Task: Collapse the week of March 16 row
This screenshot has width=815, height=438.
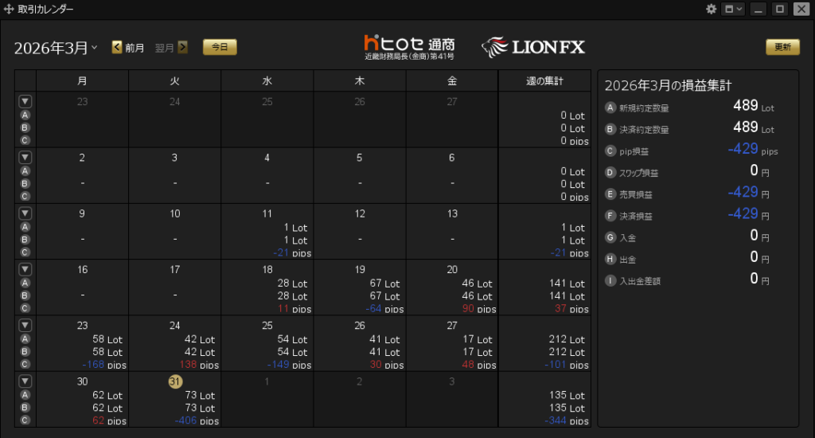Action: (x=25, y=269)
